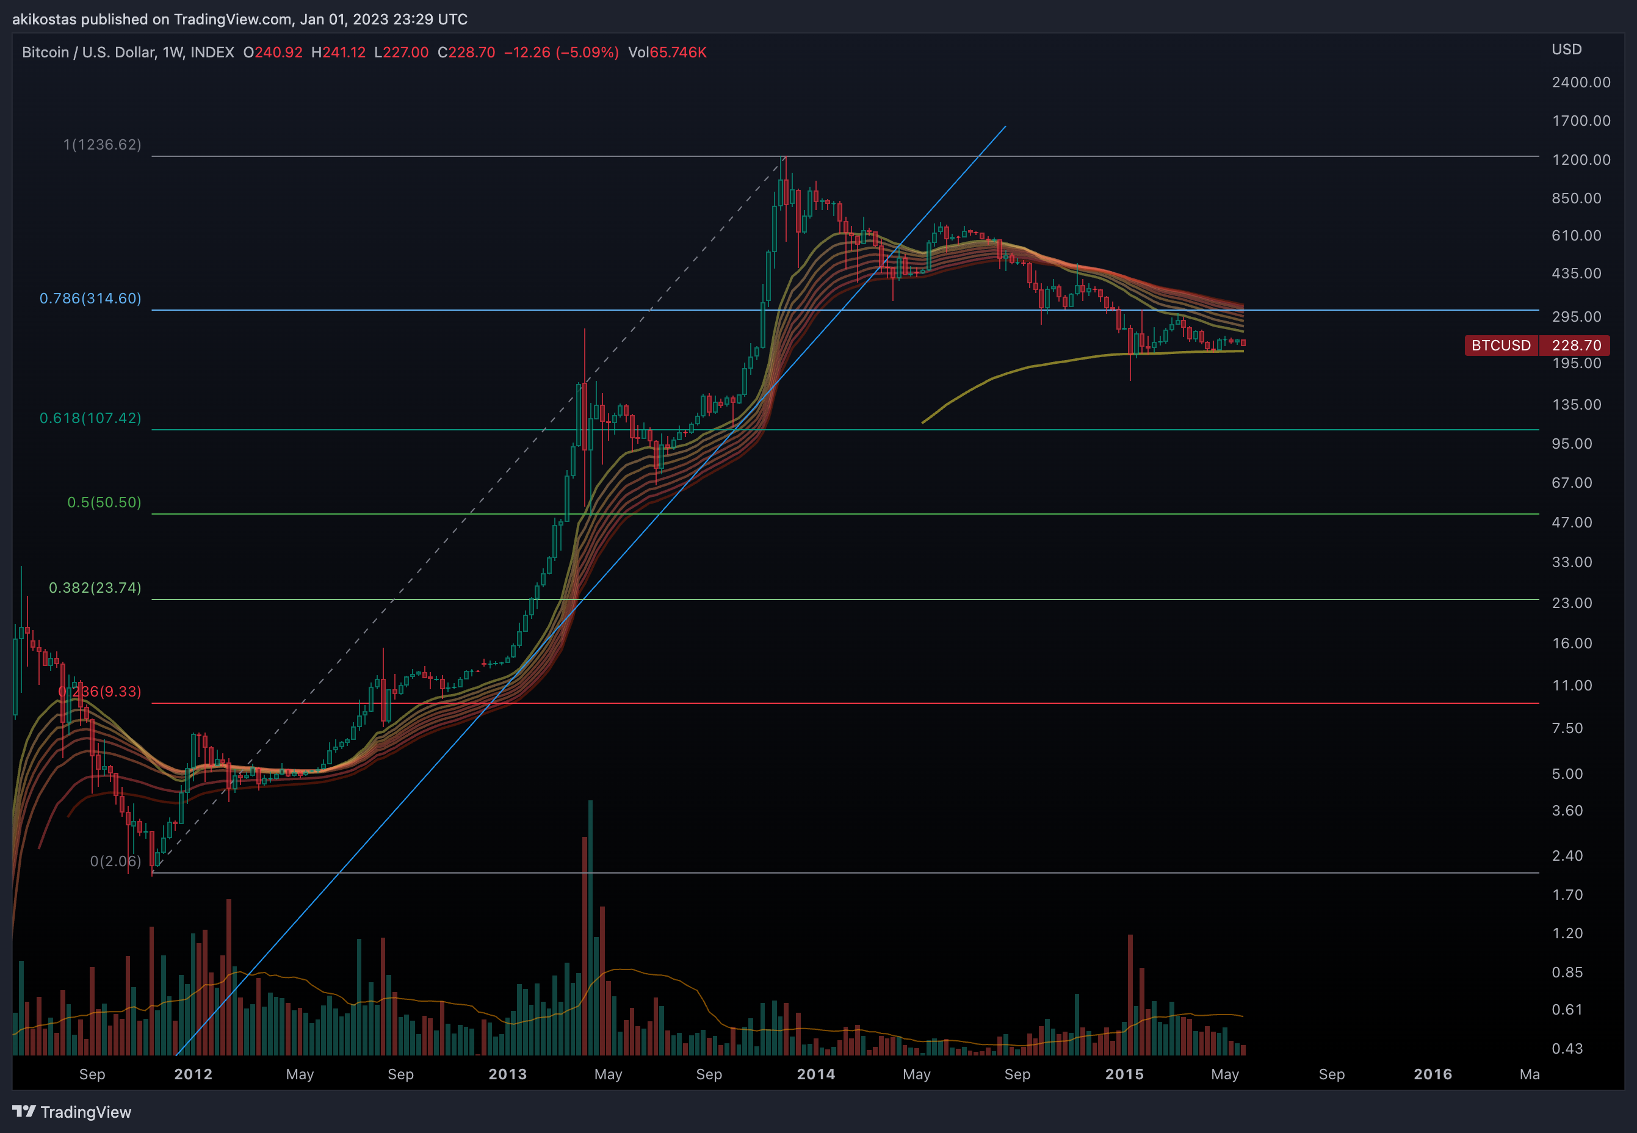Click the 610.00 price axis label
This screenshot has width=1637, height=1133.
1577,236
